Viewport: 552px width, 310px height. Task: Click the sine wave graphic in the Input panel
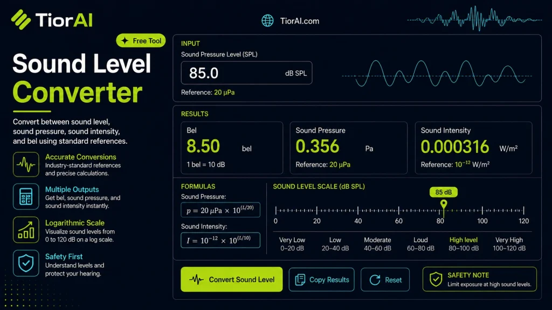pyautogui.click(x=437, y=73)
